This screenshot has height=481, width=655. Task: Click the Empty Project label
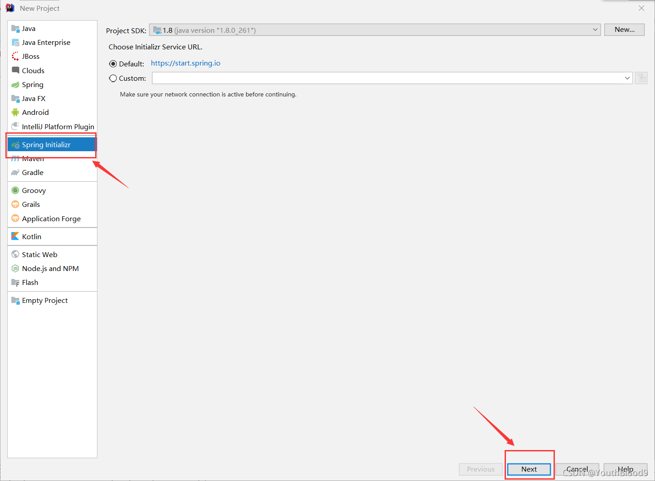45,301
